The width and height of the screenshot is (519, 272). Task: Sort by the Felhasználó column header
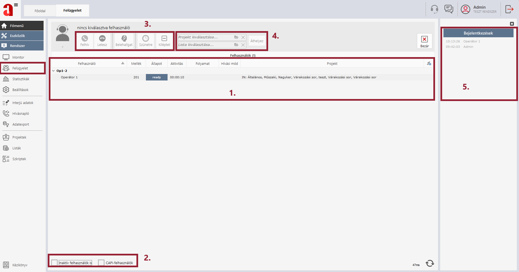pos(87,64)
